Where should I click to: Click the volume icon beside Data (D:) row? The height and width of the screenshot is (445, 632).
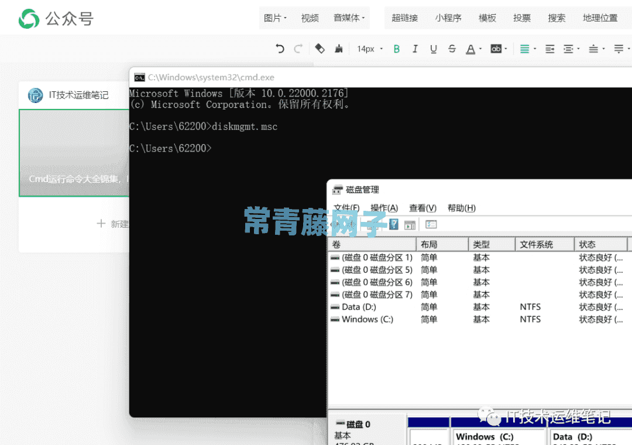pos(335,307)
